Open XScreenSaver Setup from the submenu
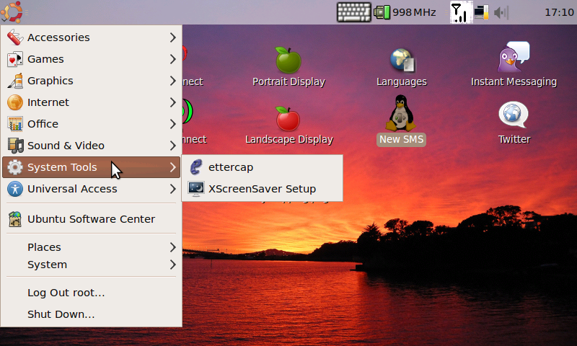This screenshot has width=577, height=346. pyautogui.click(x=261, y=189)
